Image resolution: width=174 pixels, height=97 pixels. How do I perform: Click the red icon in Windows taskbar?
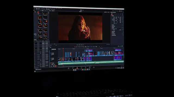(x=82, y=70)
